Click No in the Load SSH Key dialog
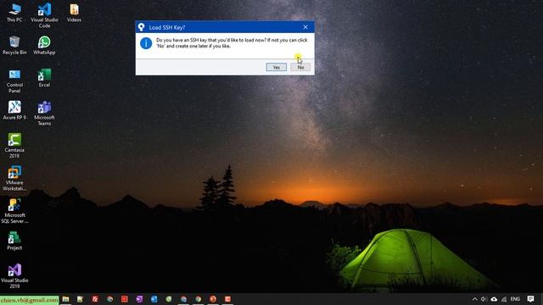 point(300,67)
